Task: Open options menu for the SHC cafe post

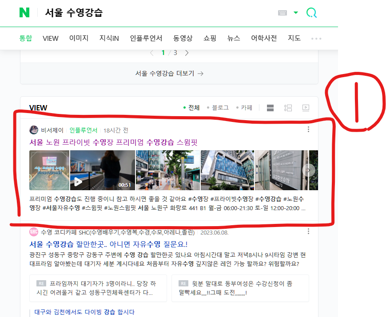Action: (308, 231)
